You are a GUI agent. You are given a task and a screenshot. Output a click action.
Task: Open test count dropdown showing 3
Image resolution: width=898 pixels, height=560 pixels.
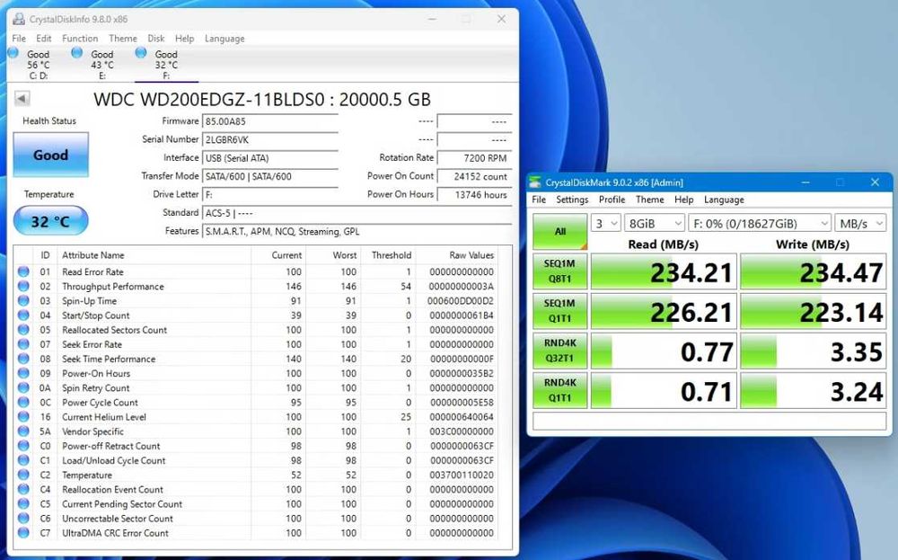[x=605, y=224]
